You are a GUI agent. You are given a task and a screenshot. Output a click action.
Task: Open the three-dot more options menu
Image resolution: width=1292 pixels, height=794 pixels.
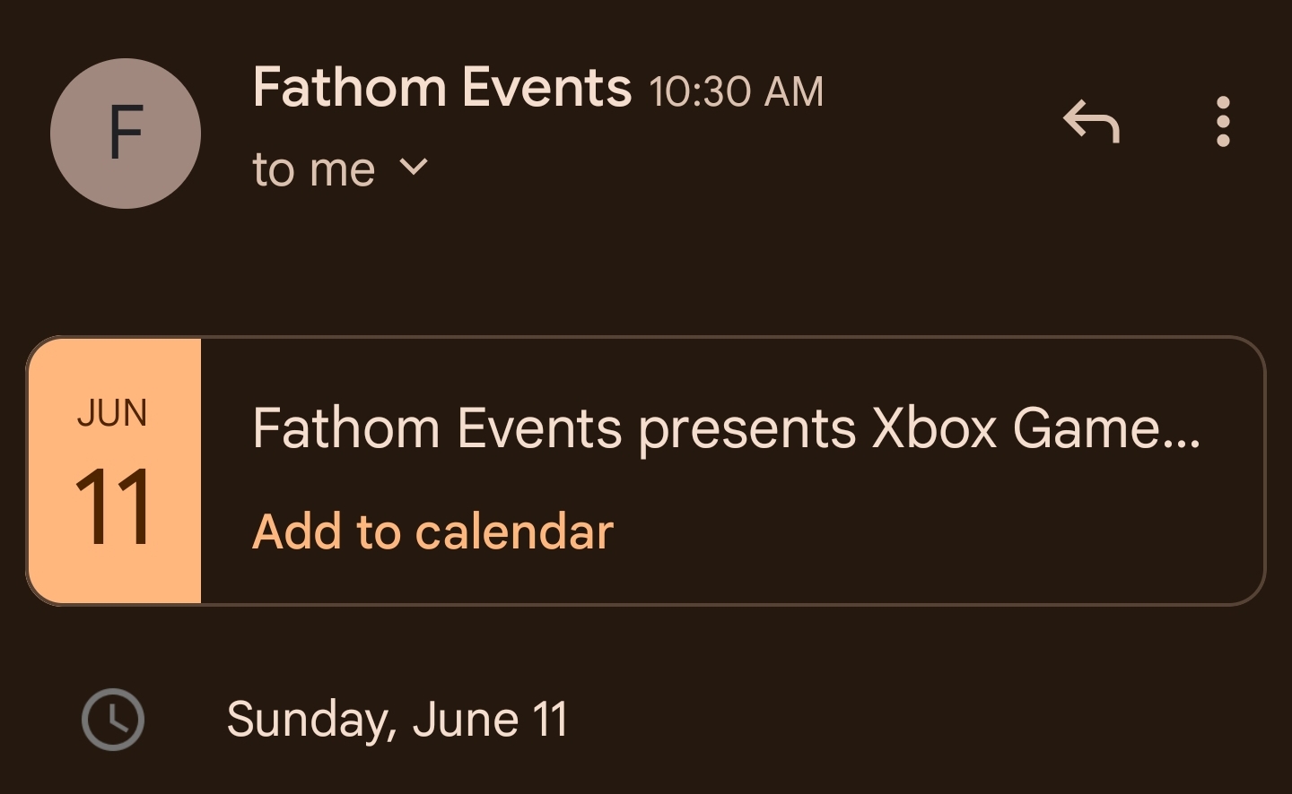tap(1222, 121)
